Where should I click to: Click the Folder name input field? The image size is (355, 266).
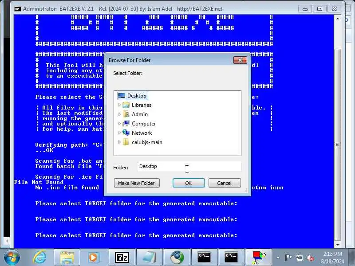click(189, 167)
